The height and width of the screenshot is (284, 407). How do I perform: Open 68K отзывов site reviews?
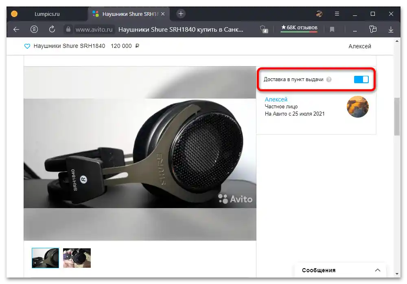click(x=299, y=28)
